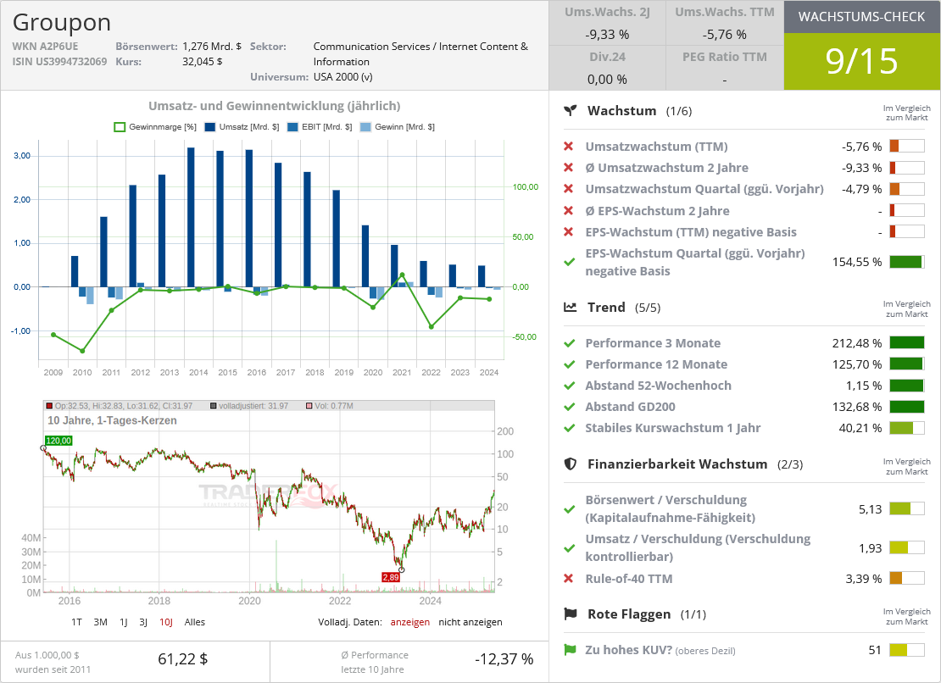Click the Börsenwert value '1,276 Mrd. $'
Screen dimensions: 941x683
point(212,46)
